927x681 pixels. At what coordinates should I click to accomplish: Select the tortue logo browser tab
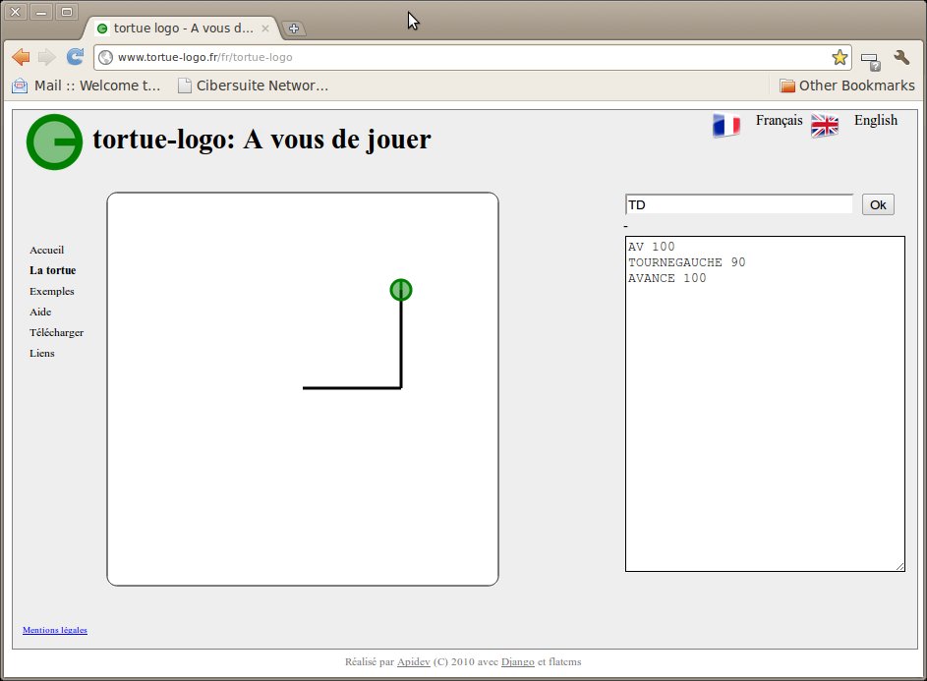pyautogui.click(x=183, y=28)
